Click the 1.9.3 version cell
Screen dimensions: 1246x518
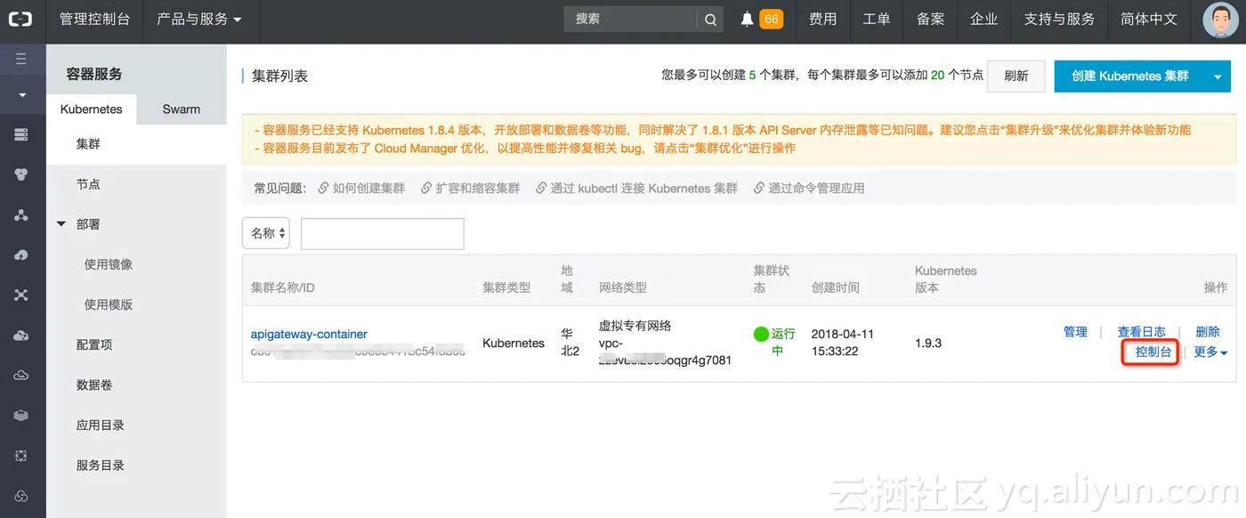(x=928, y=344)
